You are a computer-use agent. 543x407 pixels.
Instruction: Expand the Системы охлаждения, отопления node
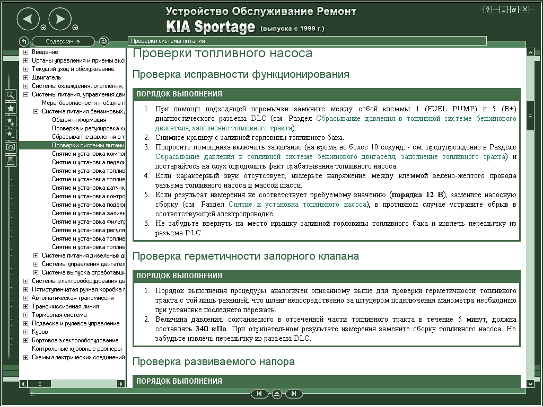[x=25, y=86]
